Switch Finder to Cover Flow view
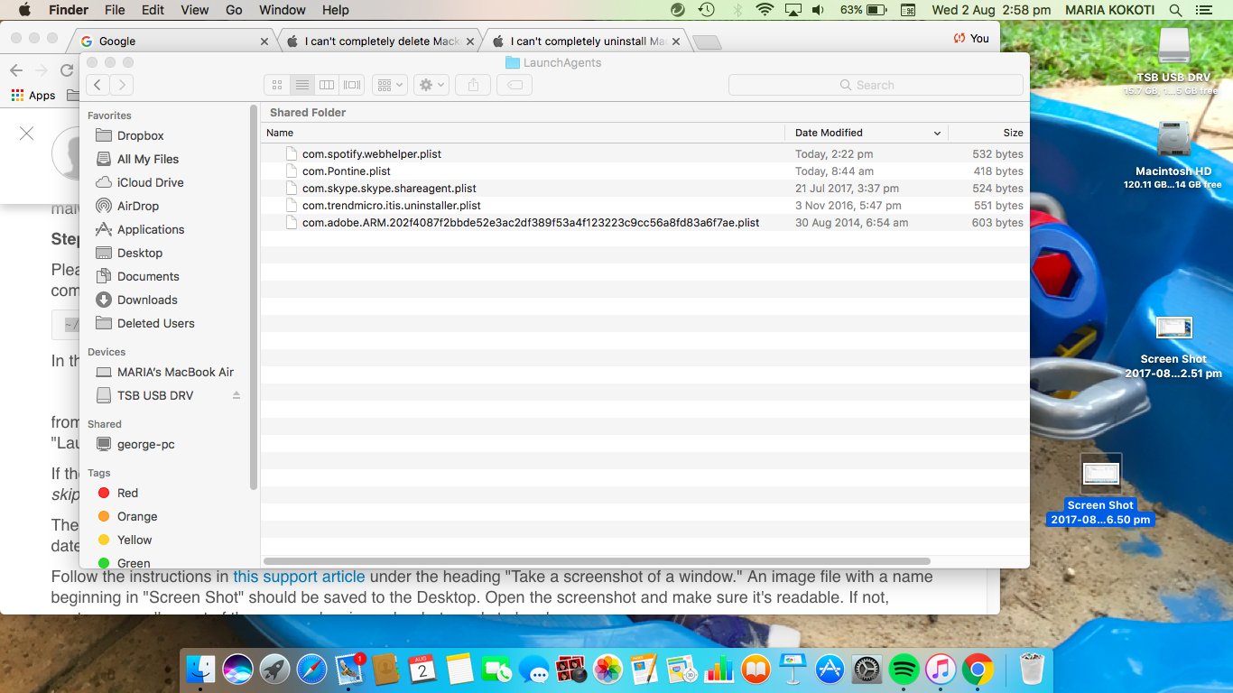 (352, 85)
